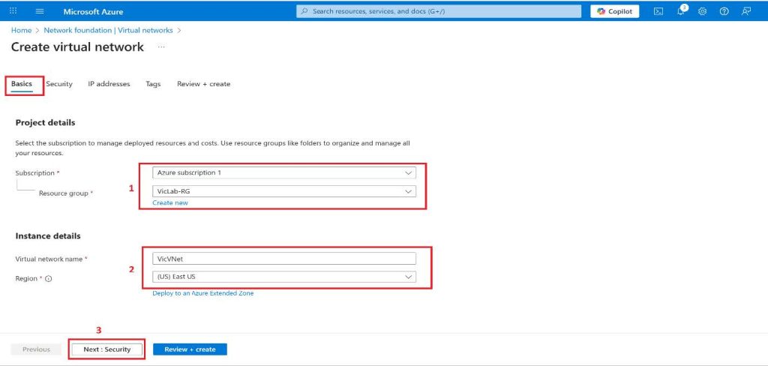The image size is (768, 366).
Task: Open the Tags tab
Action: [153, 84]
